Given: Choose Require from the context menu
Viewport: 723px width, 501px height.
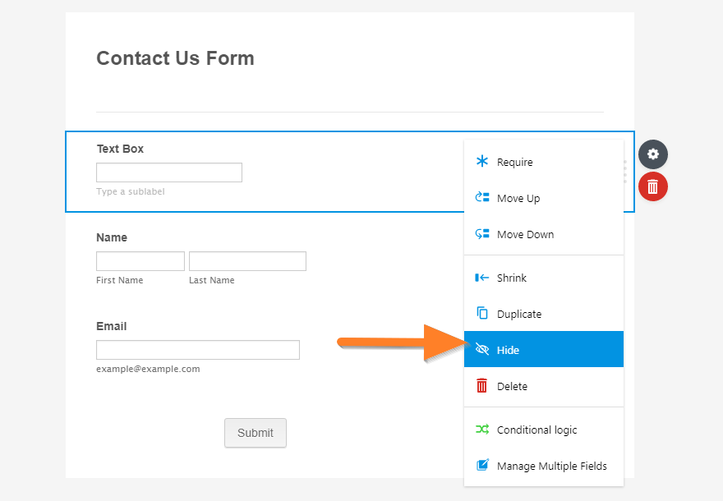Looking at the screenshot, I should point(514,163).
